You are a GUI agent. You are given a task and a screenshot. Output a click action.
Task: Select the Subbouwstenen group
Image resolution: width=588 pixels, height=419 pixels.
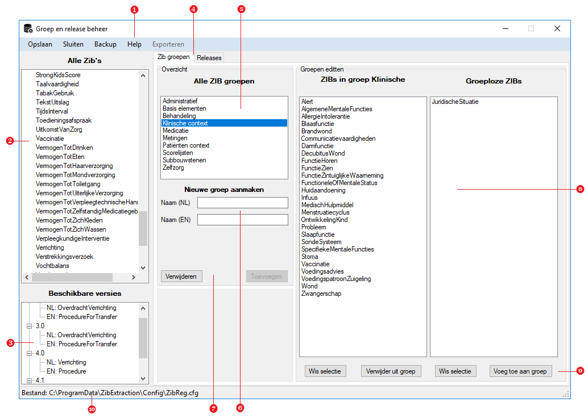[224, 160]
